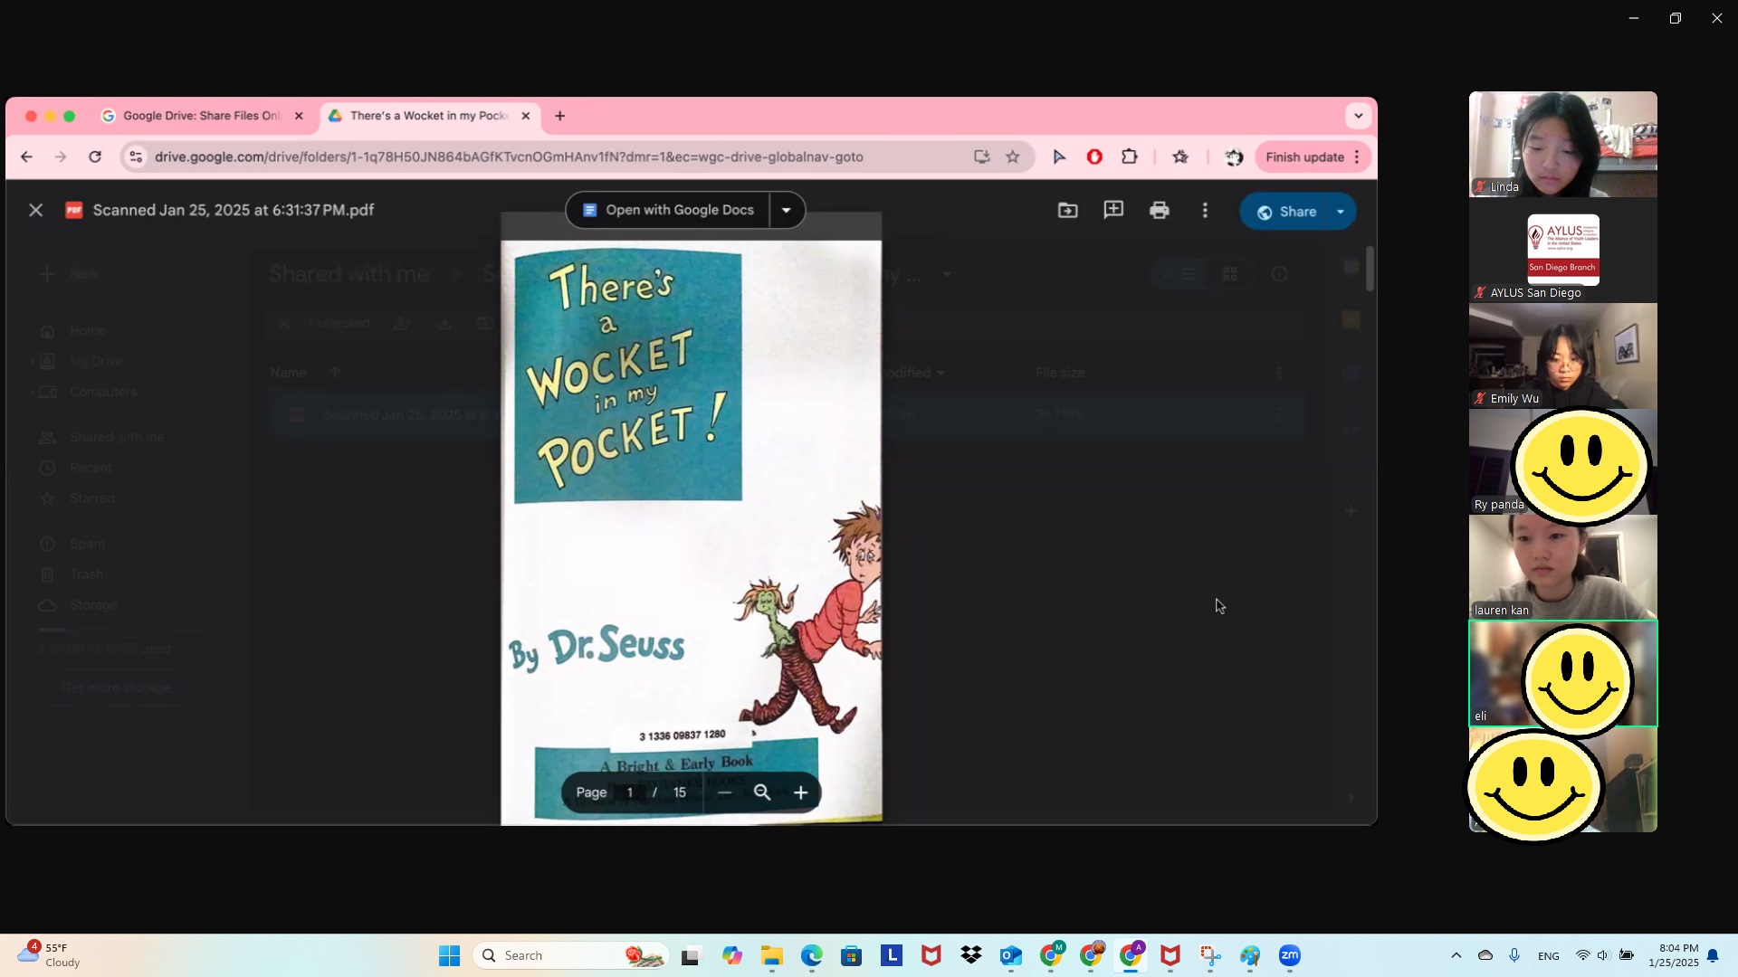Close the PDF preview with the X icon
The image size is (1738, 977).
point(35,210)
